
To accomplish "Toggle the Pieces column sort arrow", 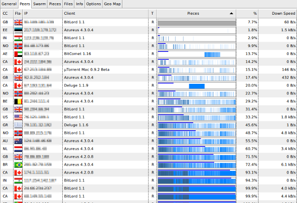I will [x=231, y=13].
